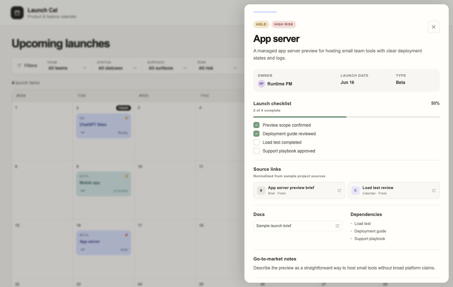Open App server calendar card on the 16th
Screen dimensions: 453x287
[104, 243]
